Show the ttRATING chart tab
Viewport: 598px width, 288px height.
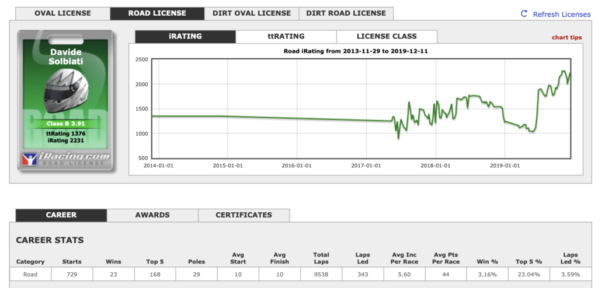point(286,37)
